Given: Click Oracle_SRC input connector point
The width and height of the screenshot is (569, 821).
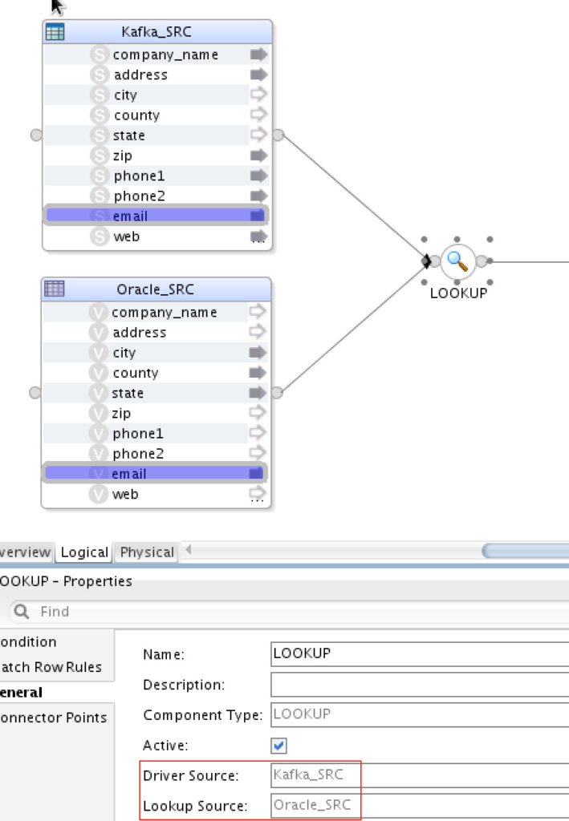Looking at the screenshot, I should [x=35, y=392].
